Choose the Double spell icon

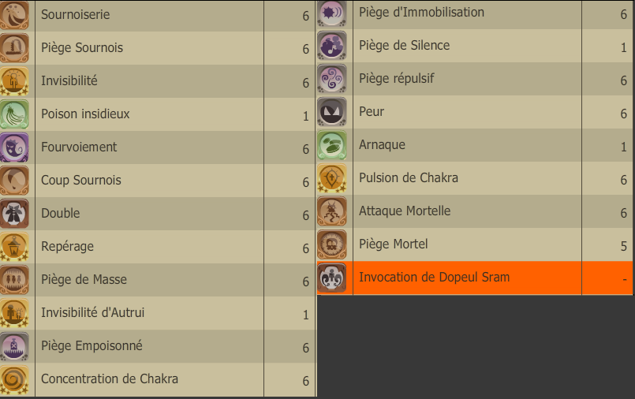tap(14, 214)
